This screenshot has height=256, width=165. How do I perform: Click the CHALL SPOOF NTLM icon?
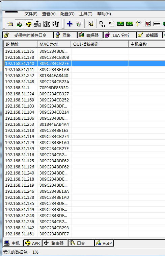(56, 24)
